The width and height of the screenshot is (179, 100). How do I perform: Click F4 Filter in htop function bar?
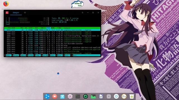(x=30, y=55)
